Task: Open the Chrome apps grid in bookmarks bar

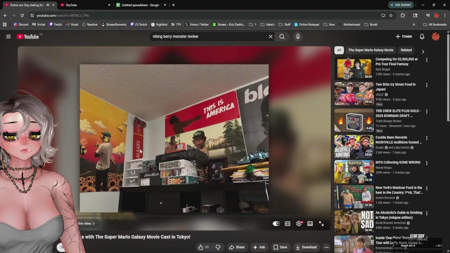Action: coord(5,25)
